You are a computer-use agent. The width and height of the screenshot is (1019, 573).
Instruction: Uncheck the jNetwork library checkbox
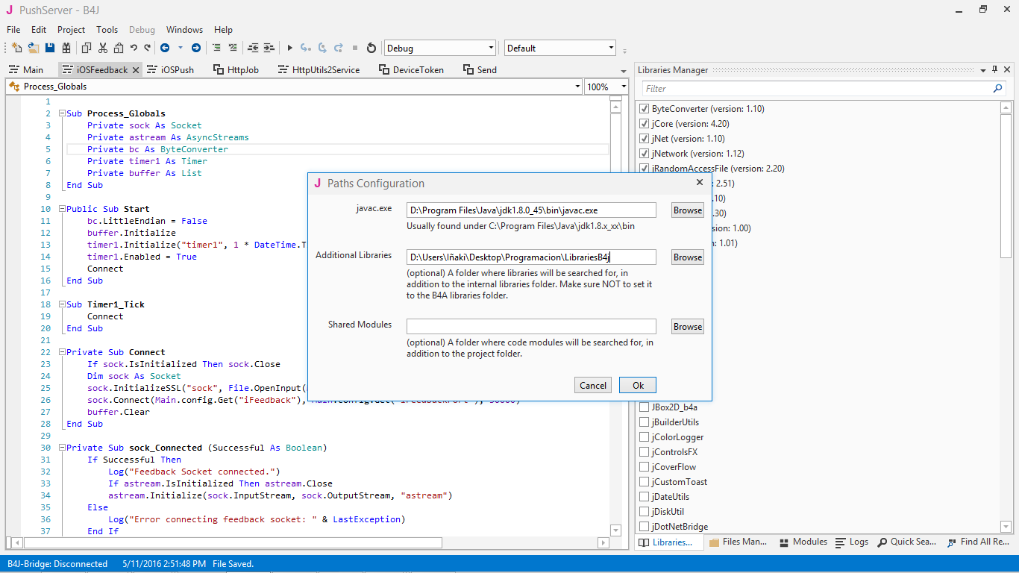point(645,154)
